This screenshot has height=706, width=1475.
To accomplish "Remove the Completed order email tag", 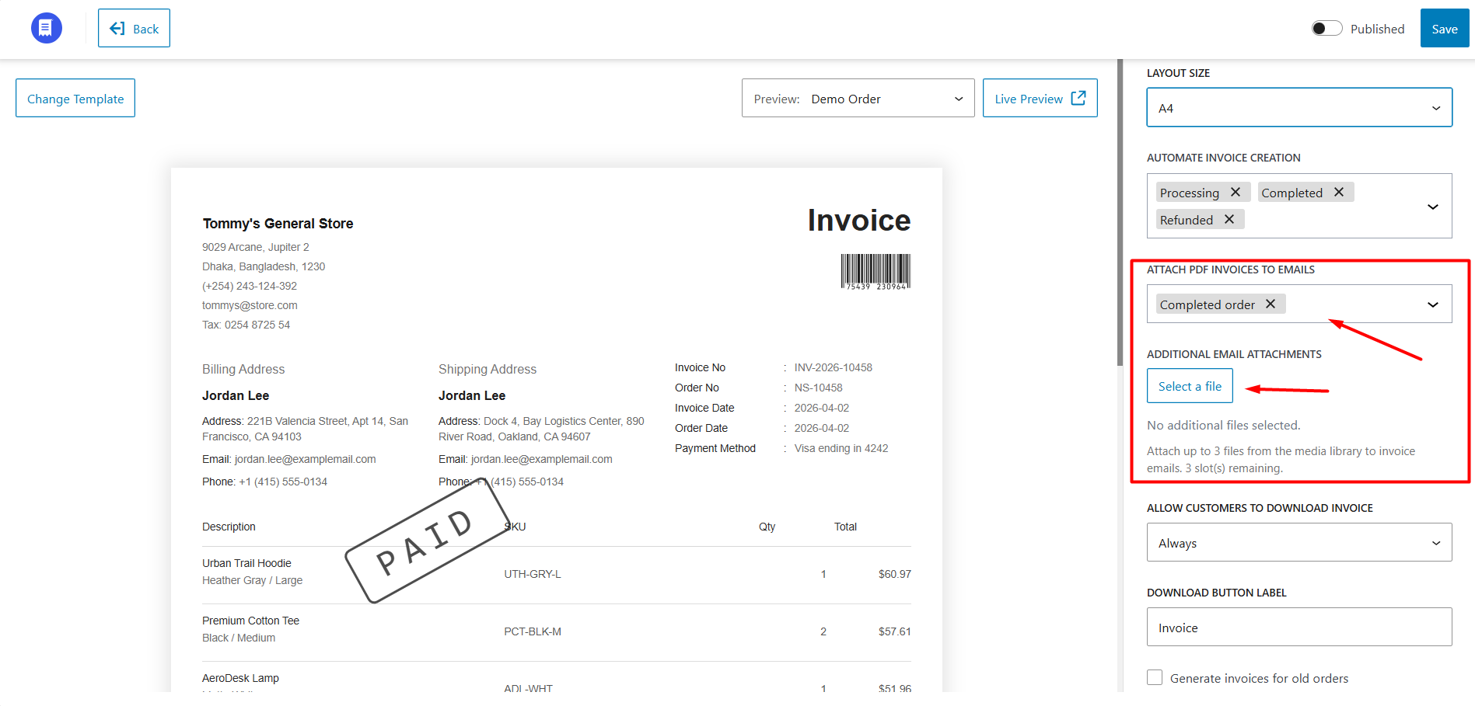I will tap(1271, 304).
